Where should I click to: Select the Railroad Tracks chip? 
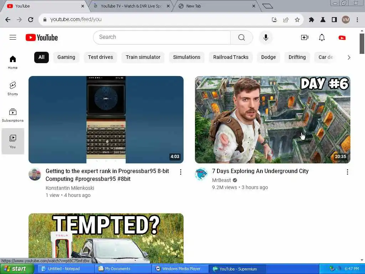point(231,57)
